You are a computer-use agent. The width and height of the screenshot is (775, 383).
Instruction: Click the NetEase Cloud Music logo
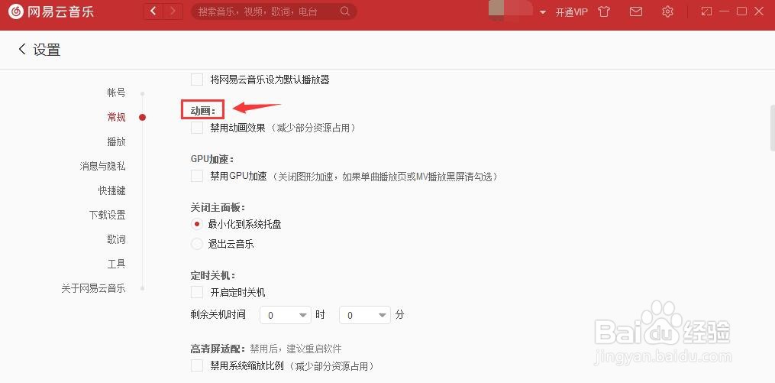click(51, 11)
